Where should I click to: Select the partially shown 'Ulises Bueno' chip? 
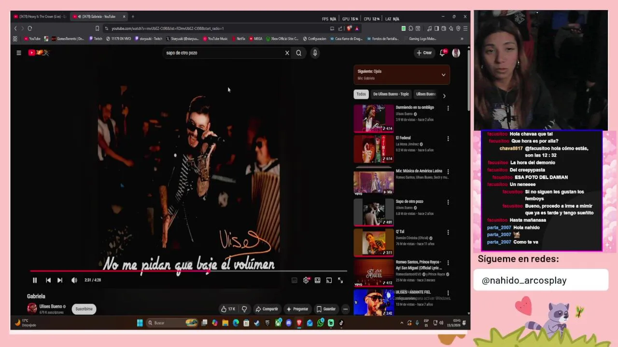(425, 94)
